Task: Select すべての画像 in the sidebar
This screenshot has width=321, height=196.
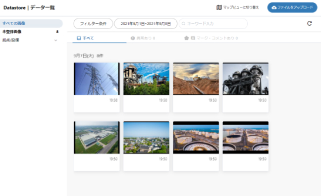Action: (31, 23)
